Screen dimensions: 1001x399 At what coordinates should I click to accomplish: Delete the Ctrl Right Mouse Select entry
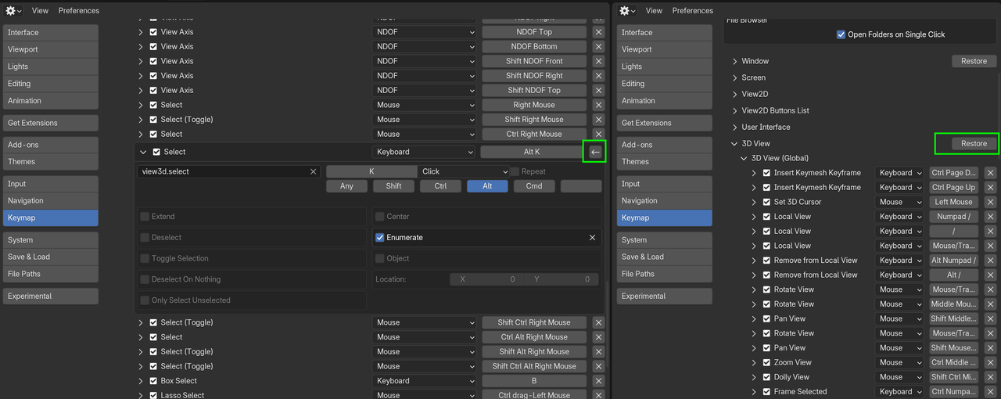[x=598, y=134]
